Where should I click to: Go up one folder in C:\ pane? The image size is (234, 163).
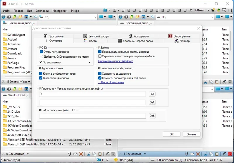click(x=15, y=17)
